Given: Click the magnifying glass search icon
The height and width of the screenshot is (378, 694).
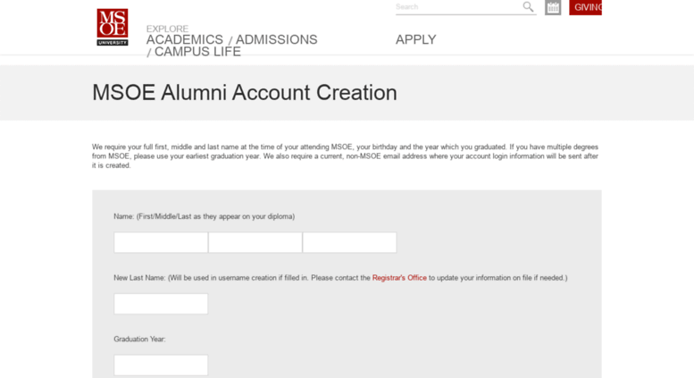Looking at the screenshot, I should [x=528, y=6].
